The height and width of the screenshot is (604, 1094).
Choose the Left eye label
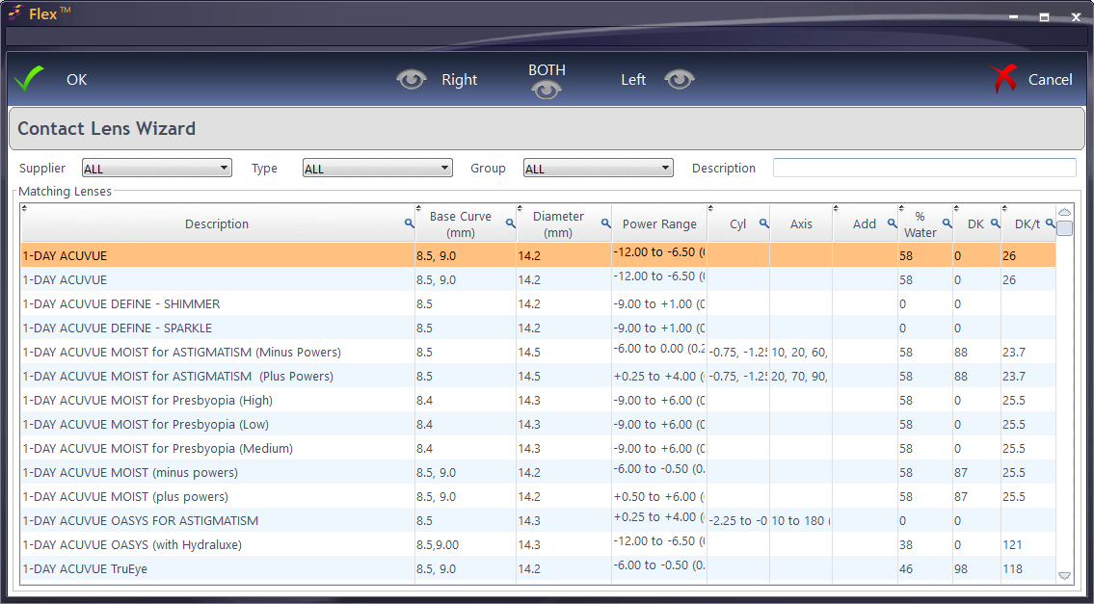coord(633,80)
